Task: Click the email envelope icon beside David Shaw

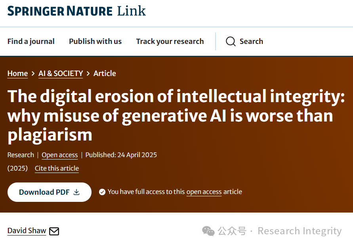Action: point(54,231)
